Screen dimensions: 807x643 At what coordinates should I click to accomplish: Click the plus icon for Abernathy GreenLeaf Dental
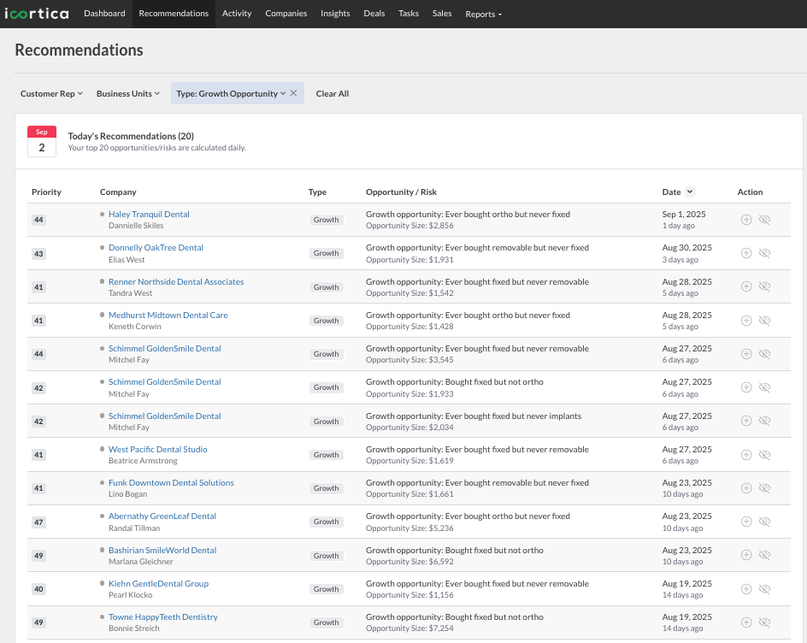click(745, 521)
